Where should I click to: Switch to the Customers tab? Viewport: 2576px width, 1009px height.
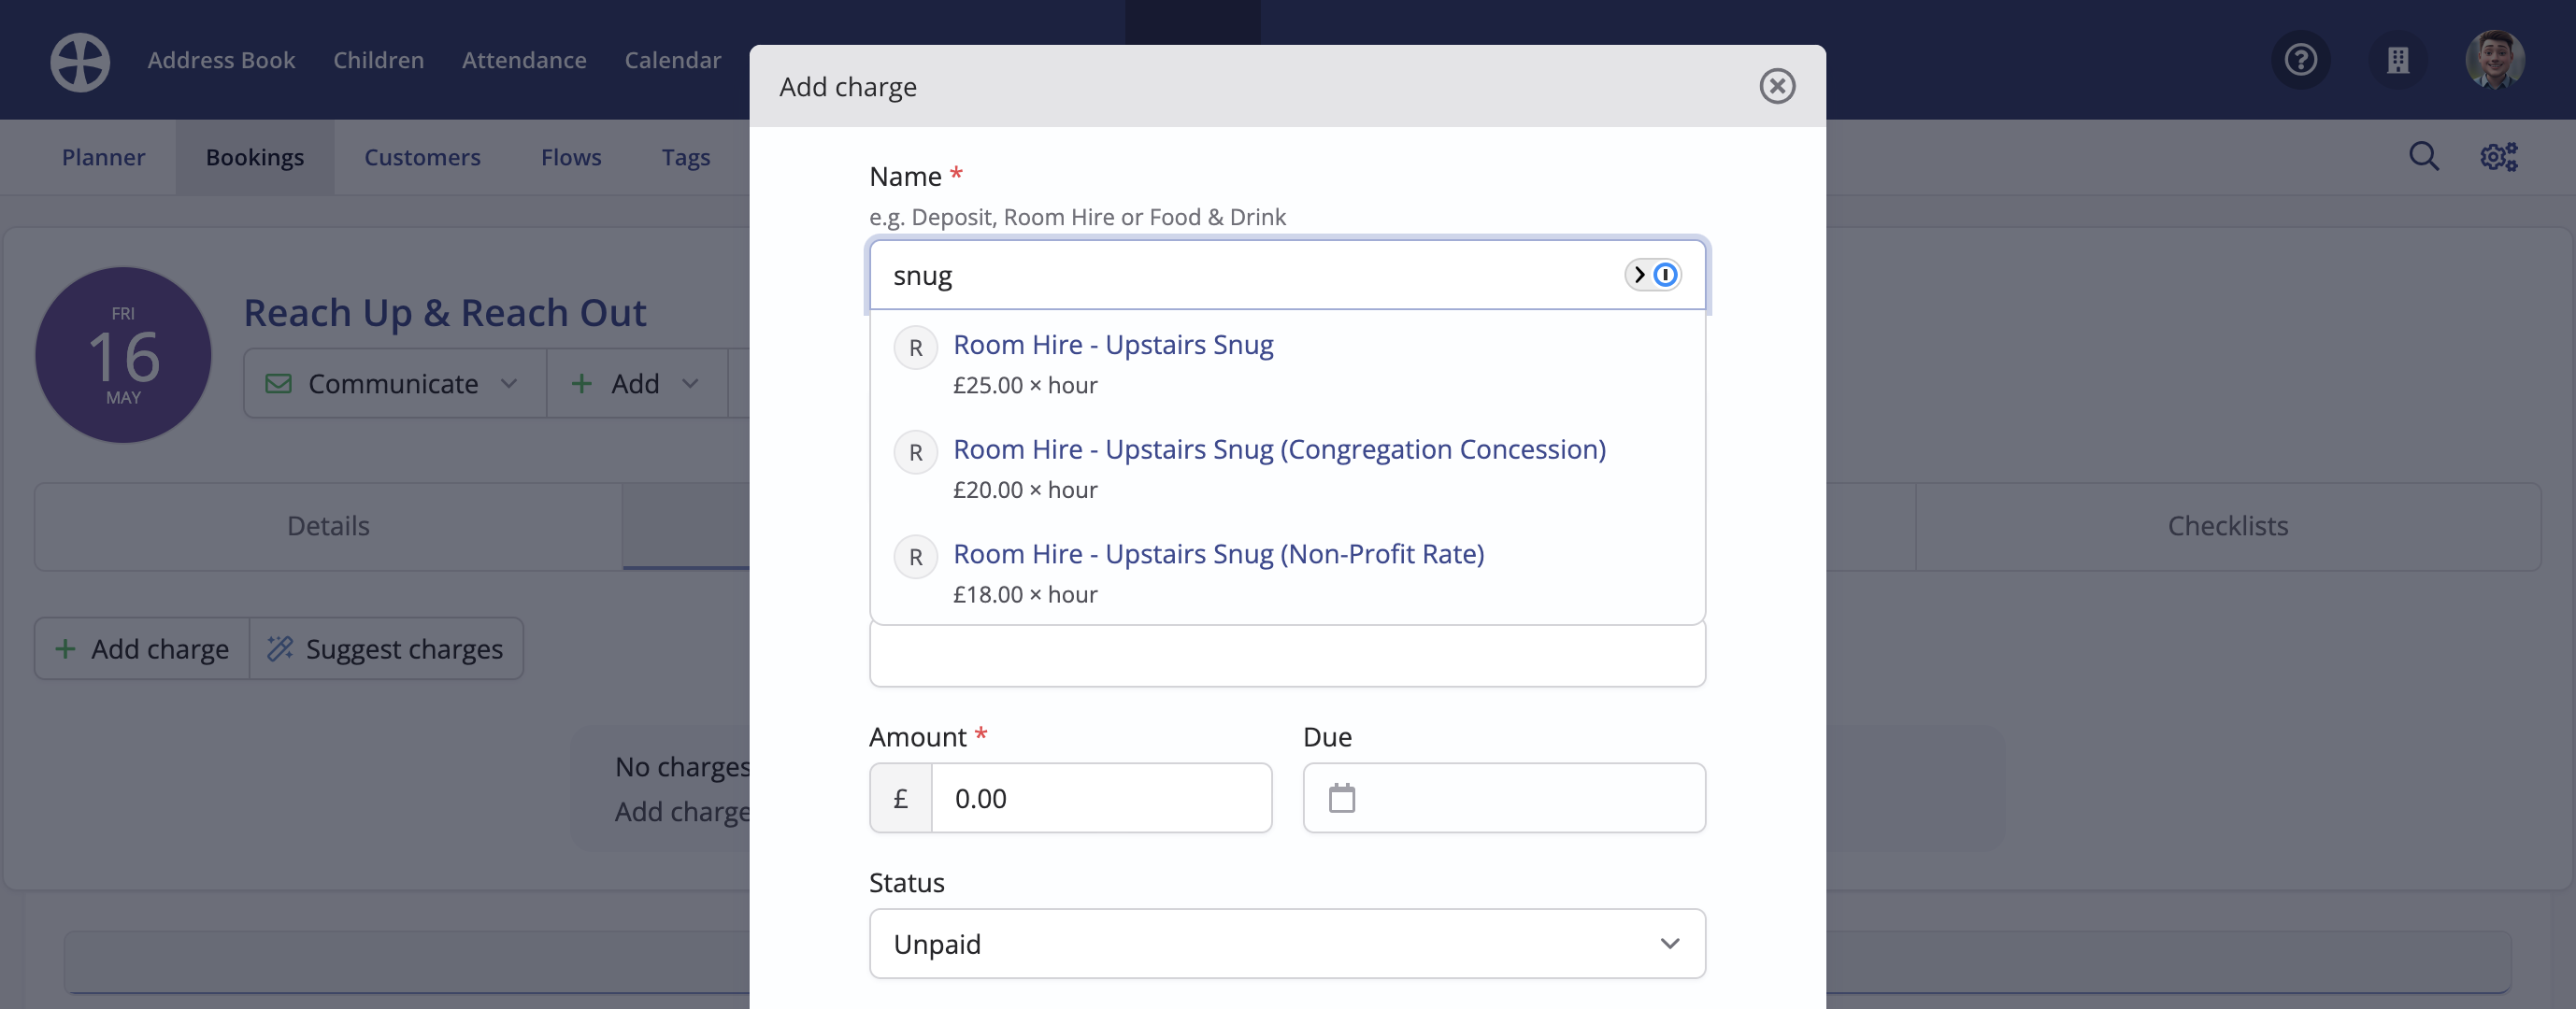click(422, 157)
